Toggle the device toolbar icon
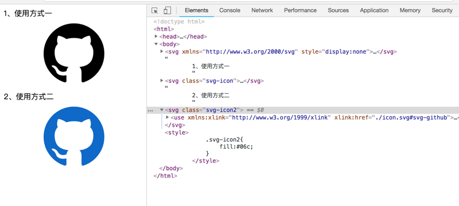The width and height of the screenshot is (459, 206). [167, 10]
